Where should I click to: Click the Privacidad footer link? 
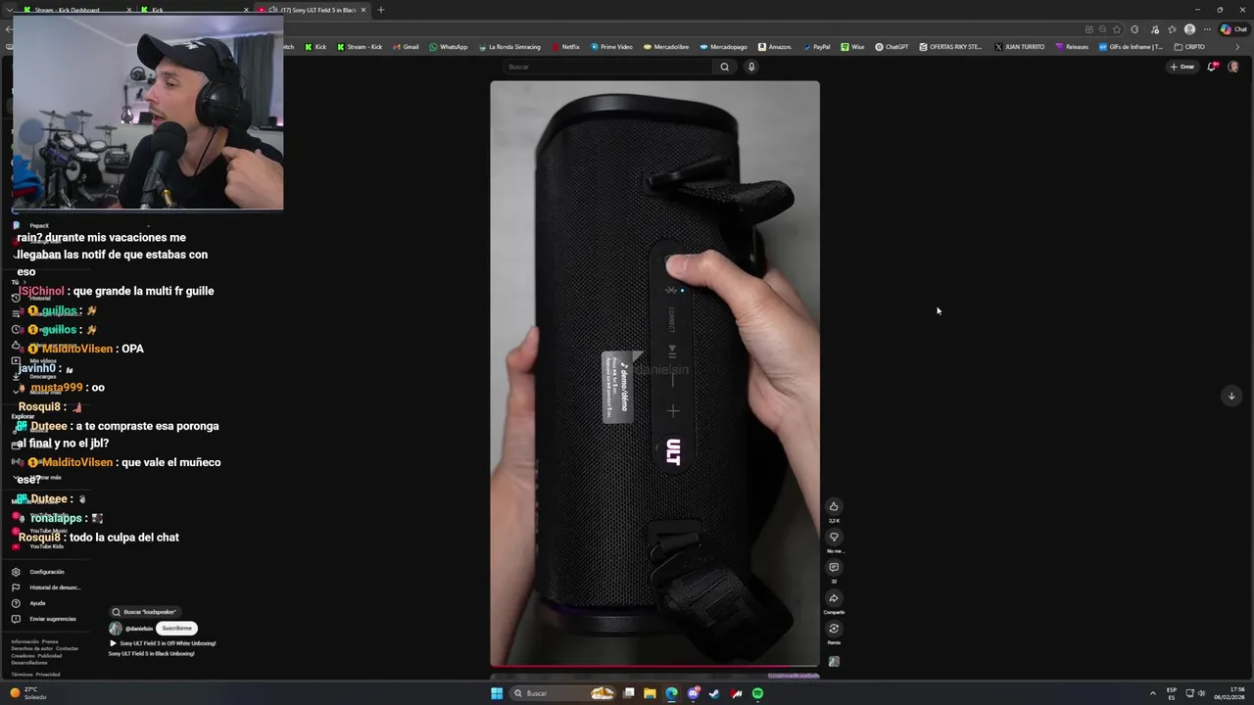pyautogui.click(x=48, y=675)
